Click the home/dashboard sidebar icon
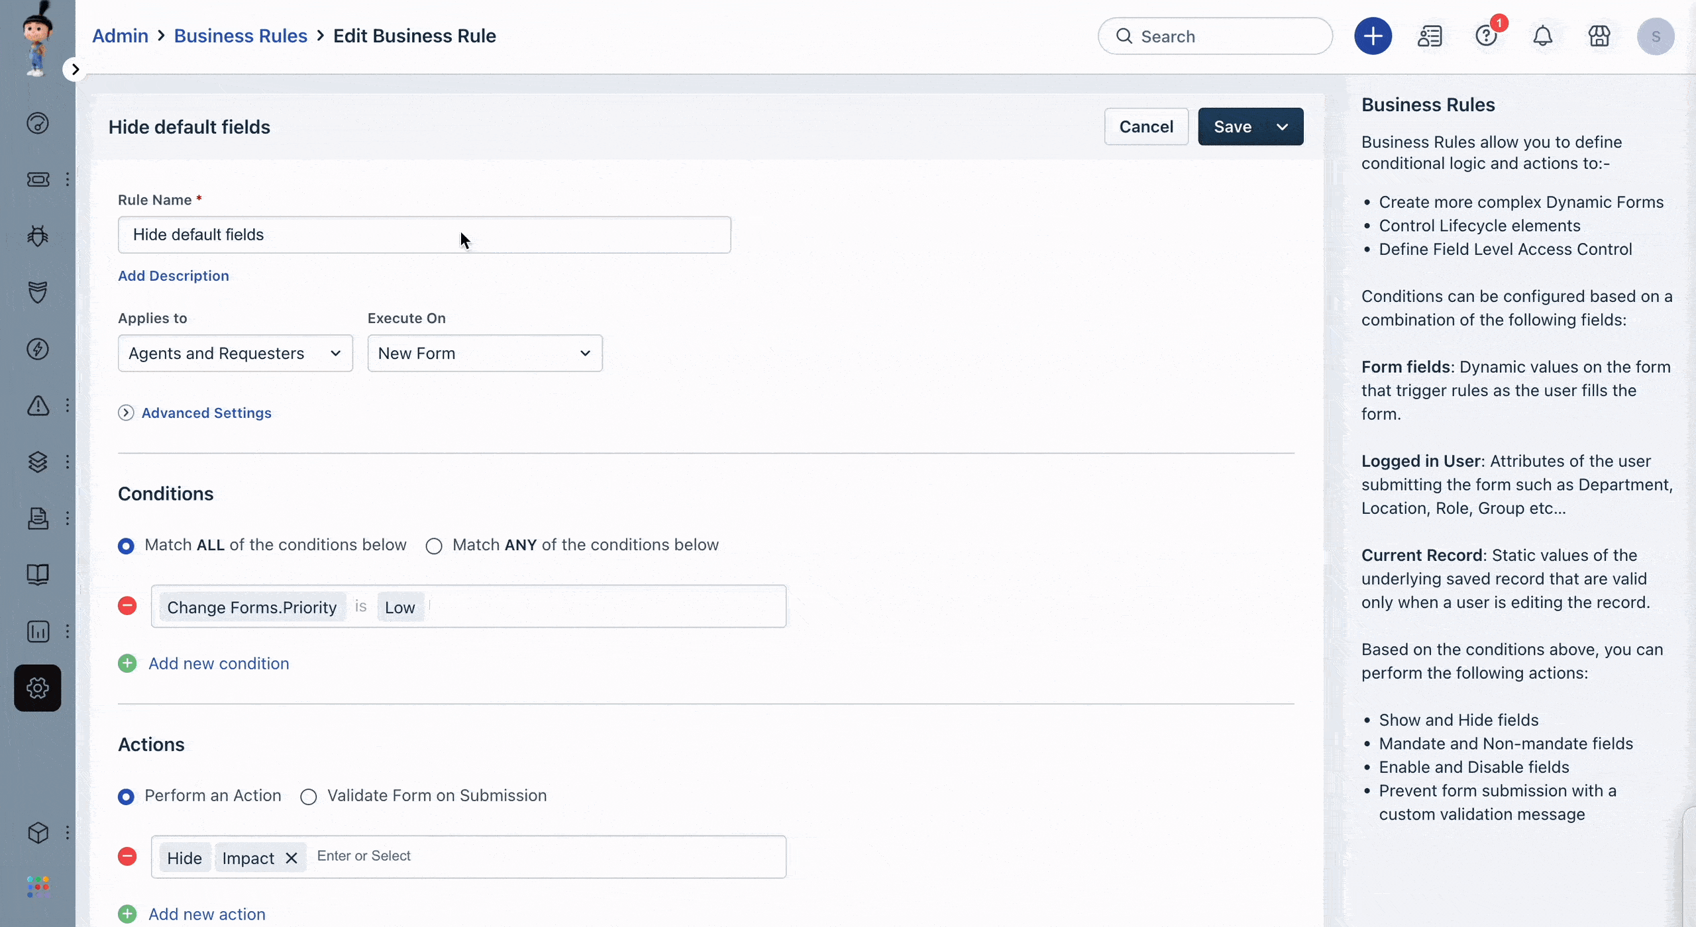Screen dimensions: 1696x927 click(38, 124)
